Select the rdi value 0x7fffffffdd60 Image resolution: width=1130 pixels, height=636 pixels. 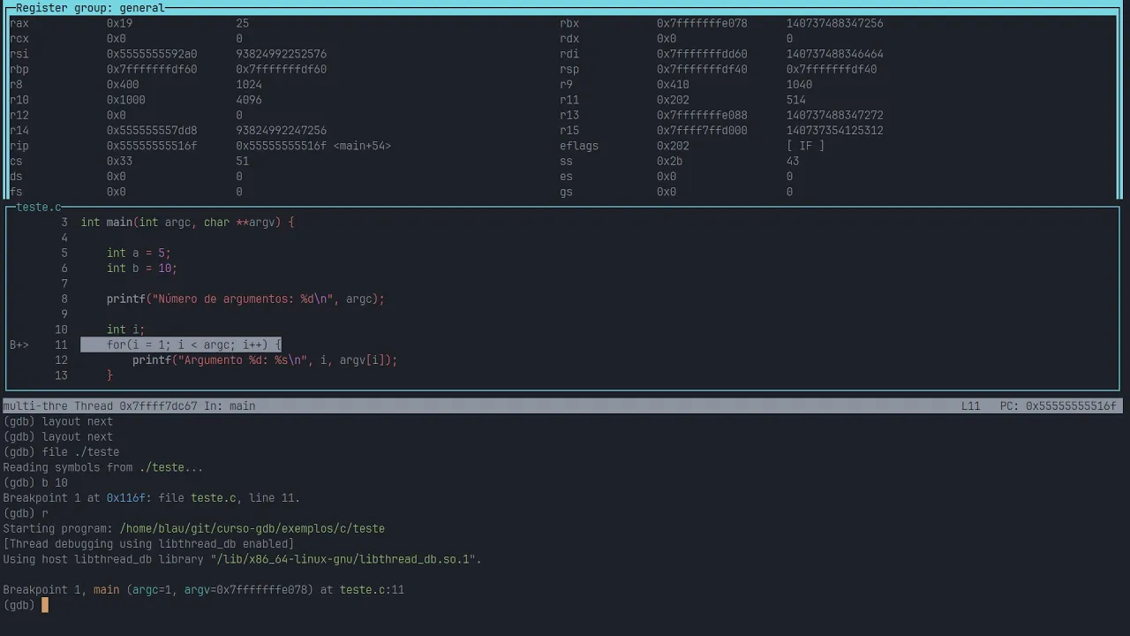coord(702,54)
